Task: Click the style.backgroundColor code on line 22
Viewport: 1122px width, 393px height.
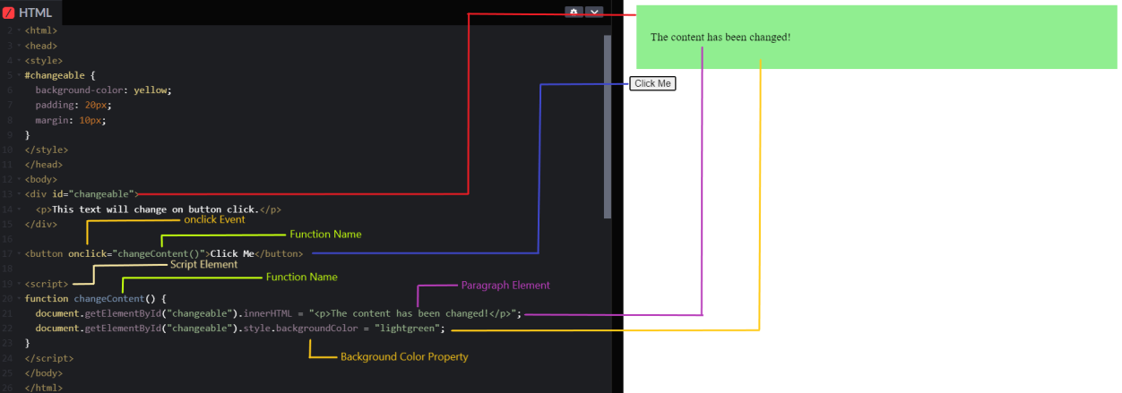Action: [x=241, y=329]
